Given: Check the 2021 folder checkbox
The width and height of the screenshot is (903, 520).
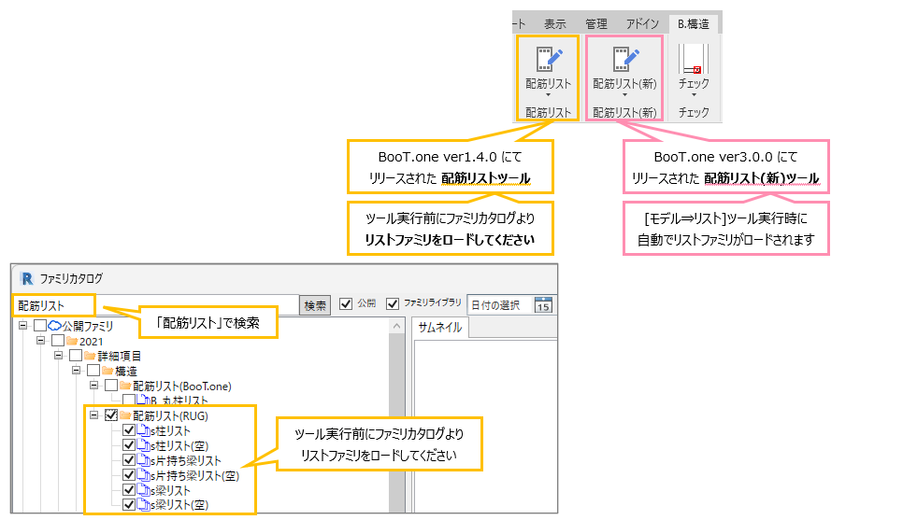Looking at the screenshot, I should (x=58, y=341).
